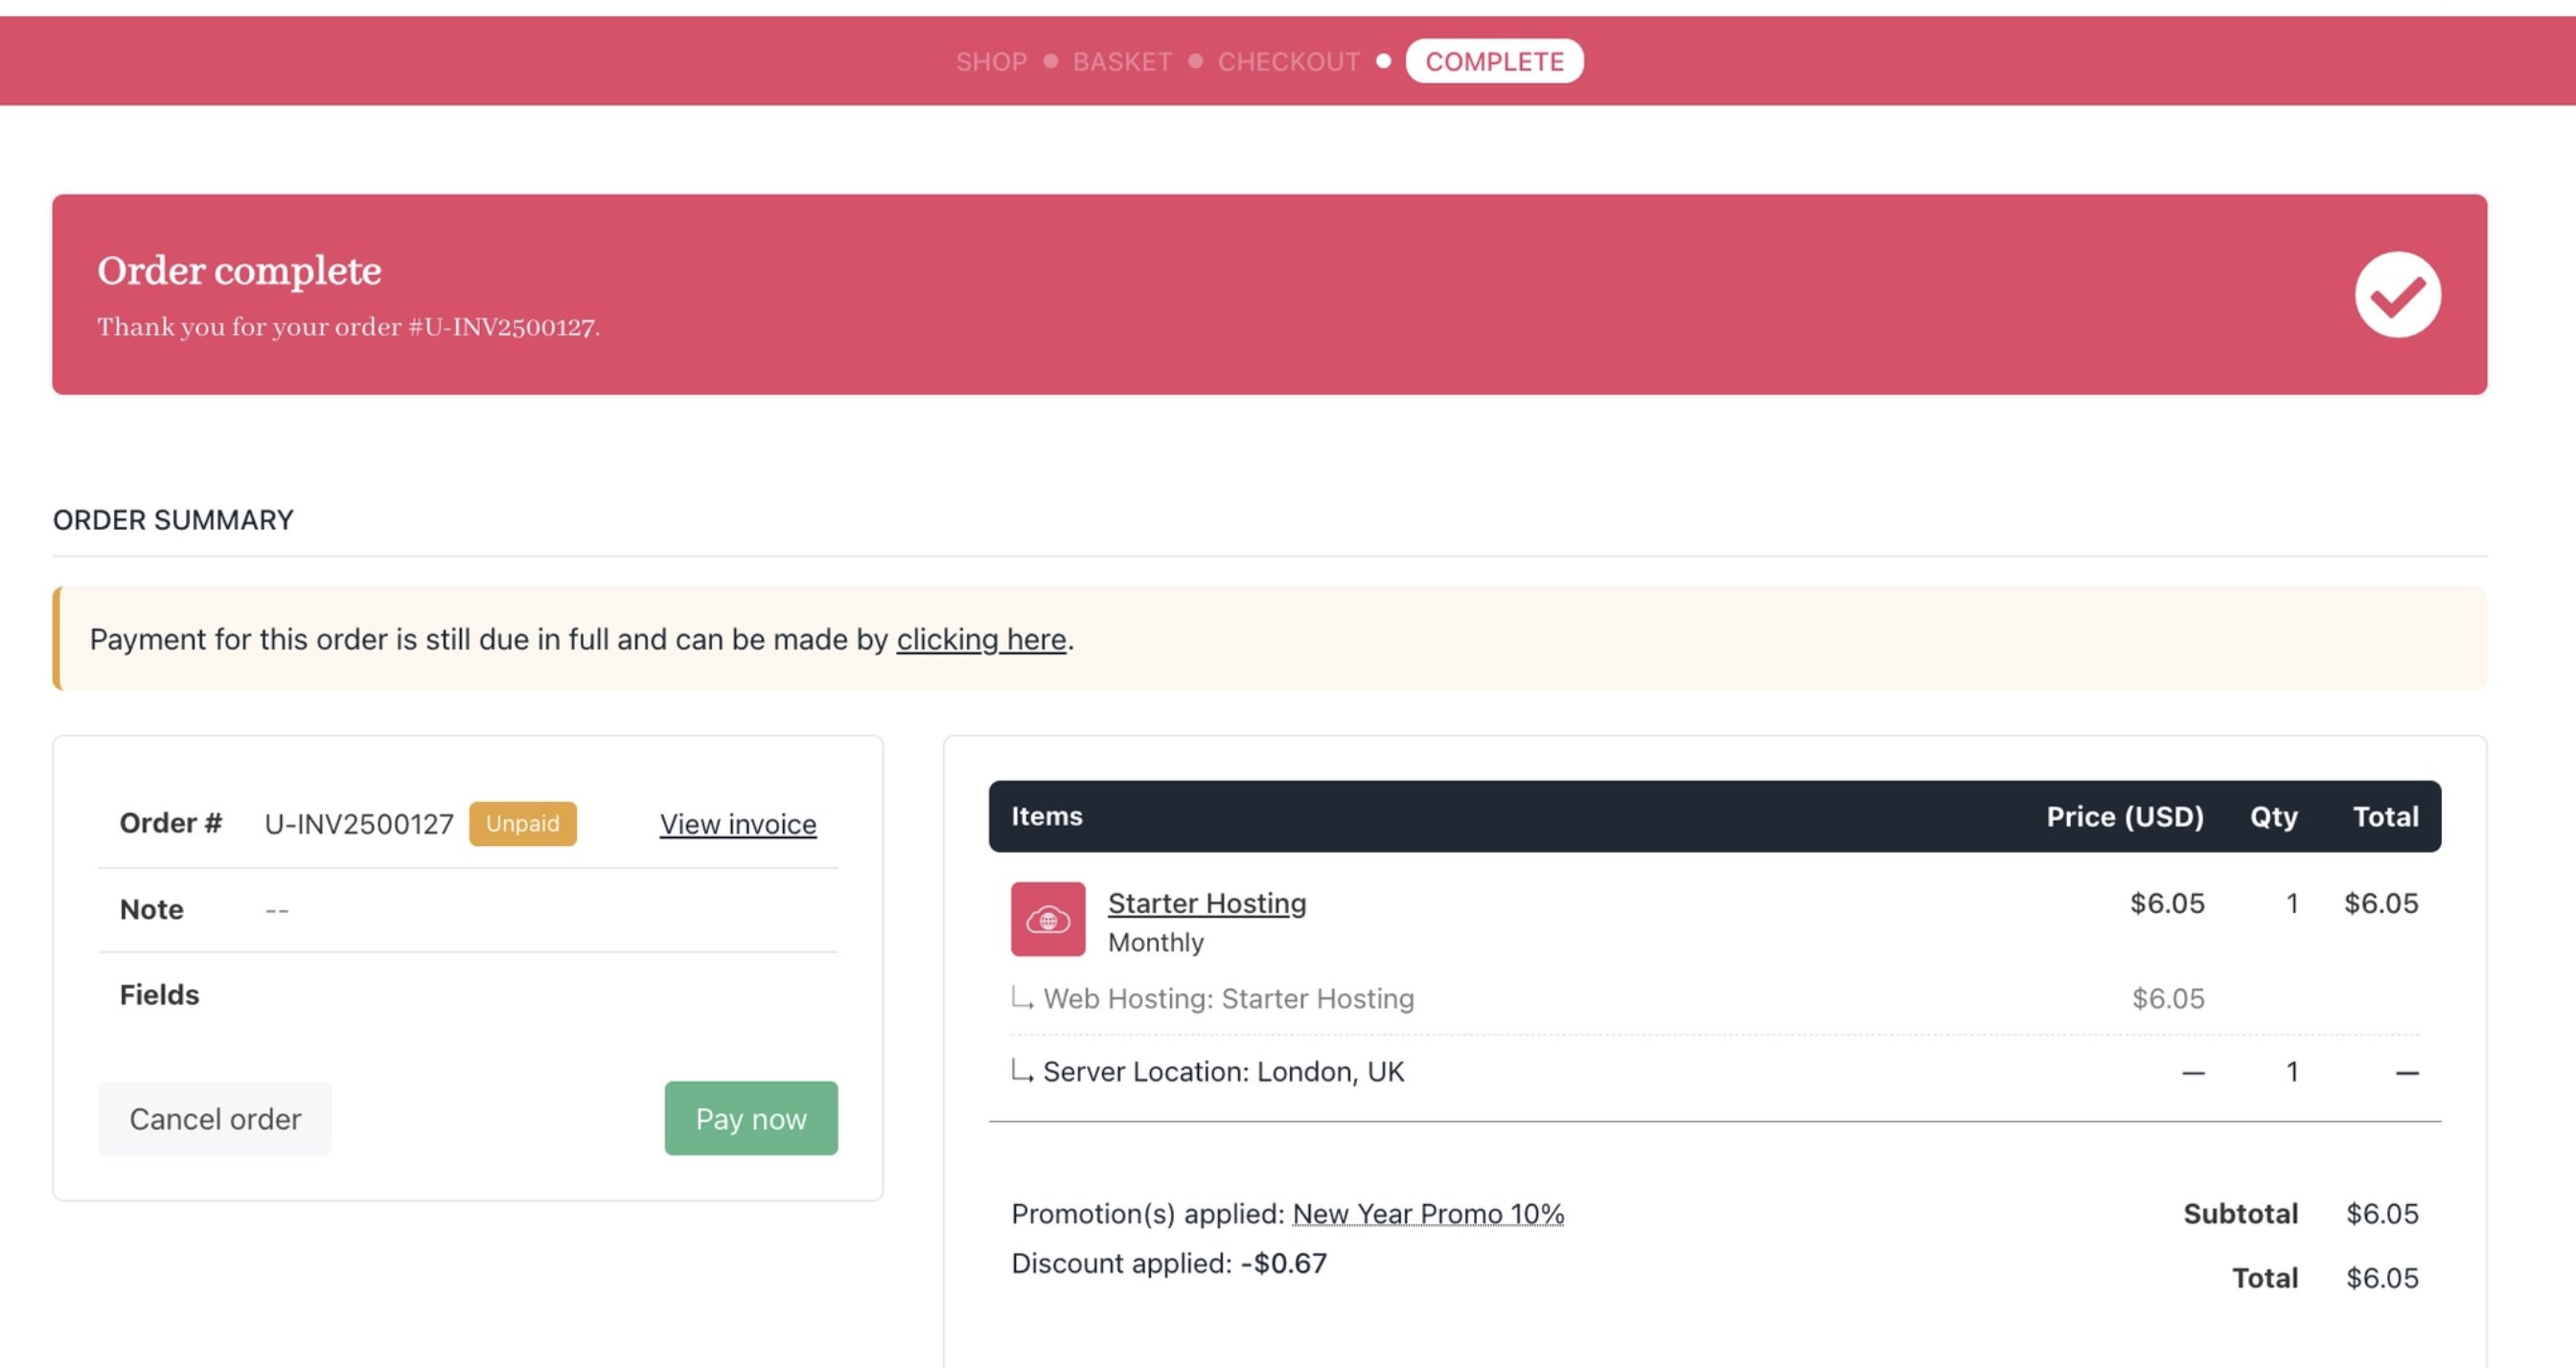Click order number U-INV2500127 in details
Screen dimensions: 2576x1368
(x=359, y=824)
